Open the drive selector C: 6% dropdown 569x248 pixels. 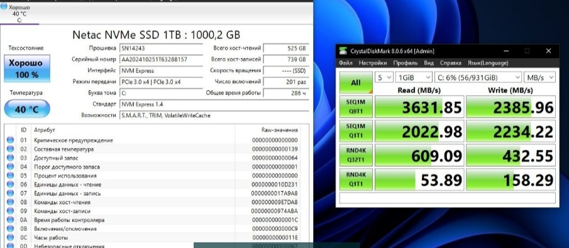tap(478, 77)
